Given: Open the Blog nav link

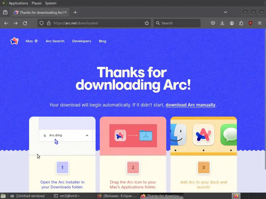Looking at the screenshot, I should tap(102, 41).
